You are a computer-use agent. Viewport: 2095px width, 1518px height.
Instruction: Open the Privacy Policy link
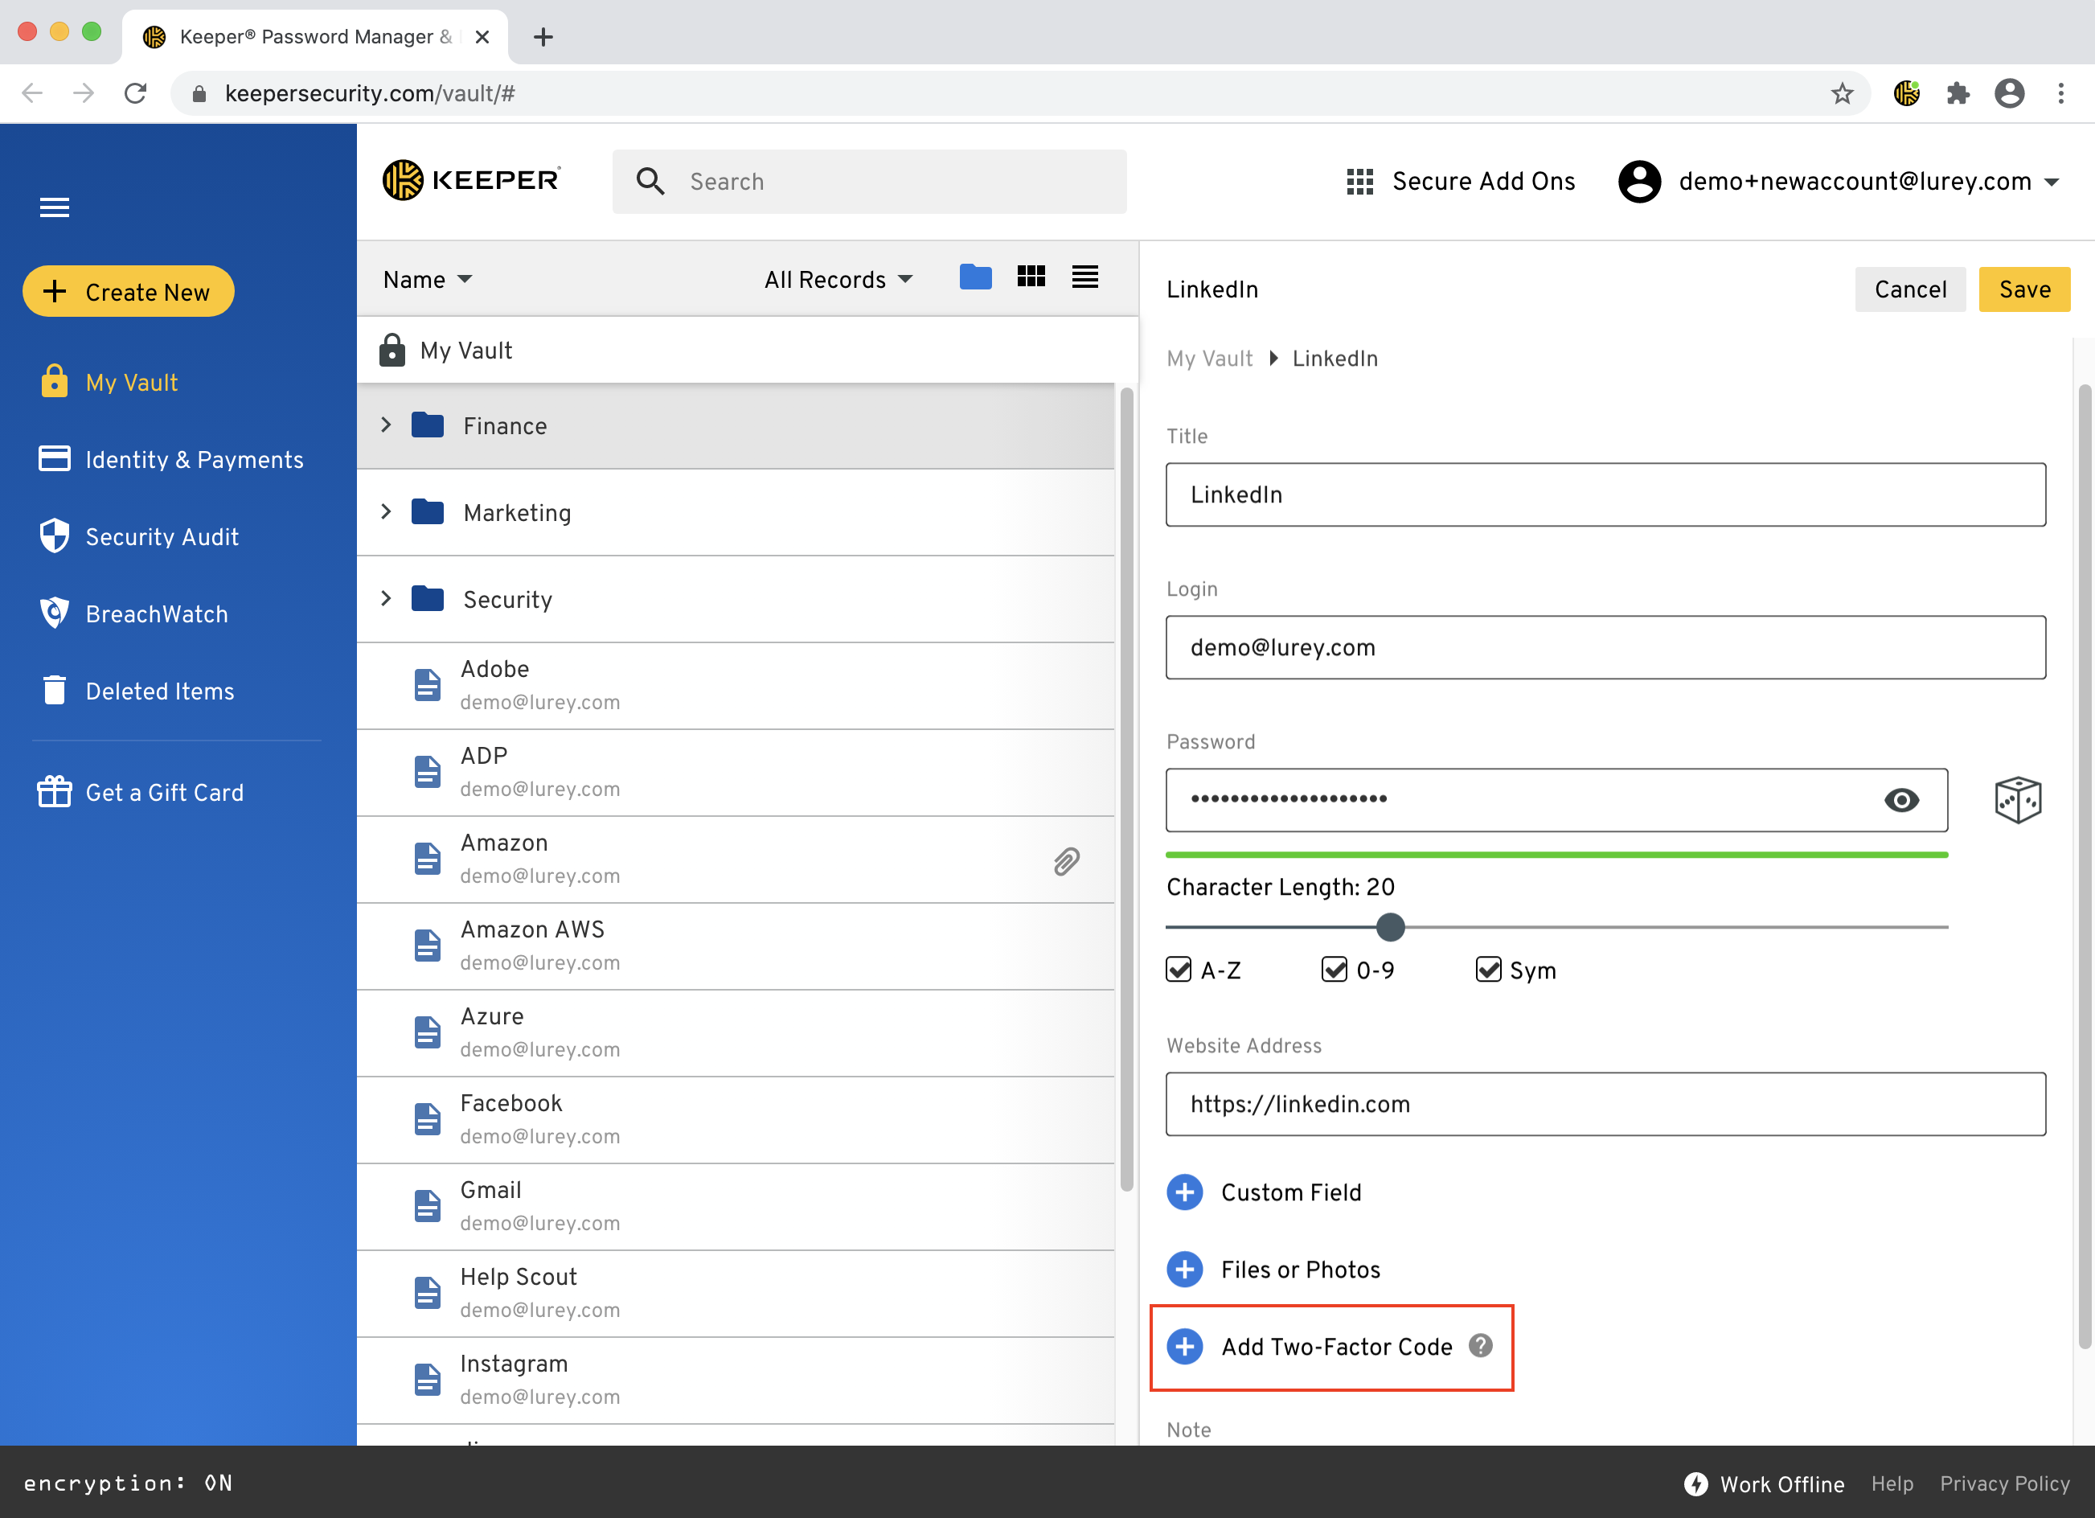click(x=2004, y=1483)
